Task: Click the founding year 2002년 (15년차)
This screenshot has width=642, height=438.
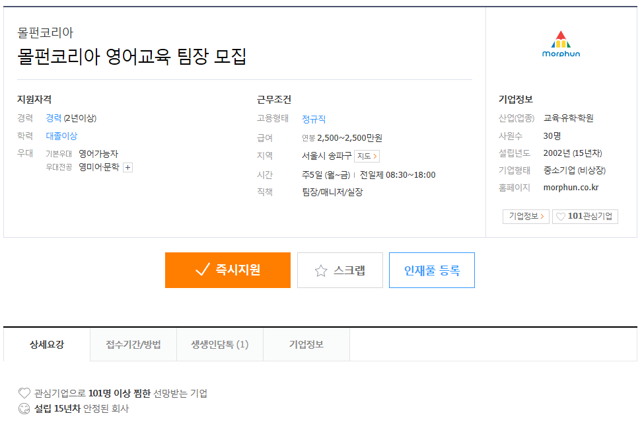Action: coord(573,153)
